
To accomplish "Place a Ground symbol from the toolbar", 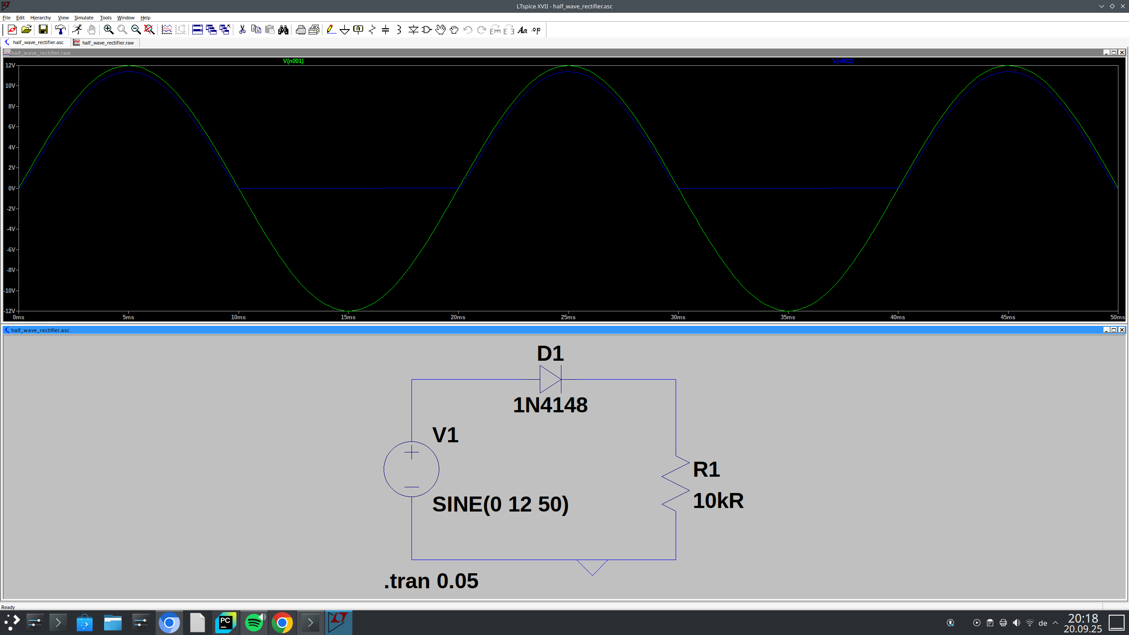I will [345, 30].
